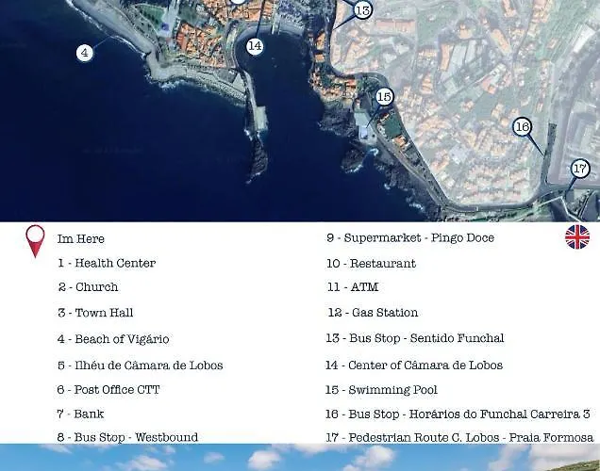Screen dimensions: 600x471
Task: Select Center of Câmara de Lobos entry
Action: click(x=414, y=365)
